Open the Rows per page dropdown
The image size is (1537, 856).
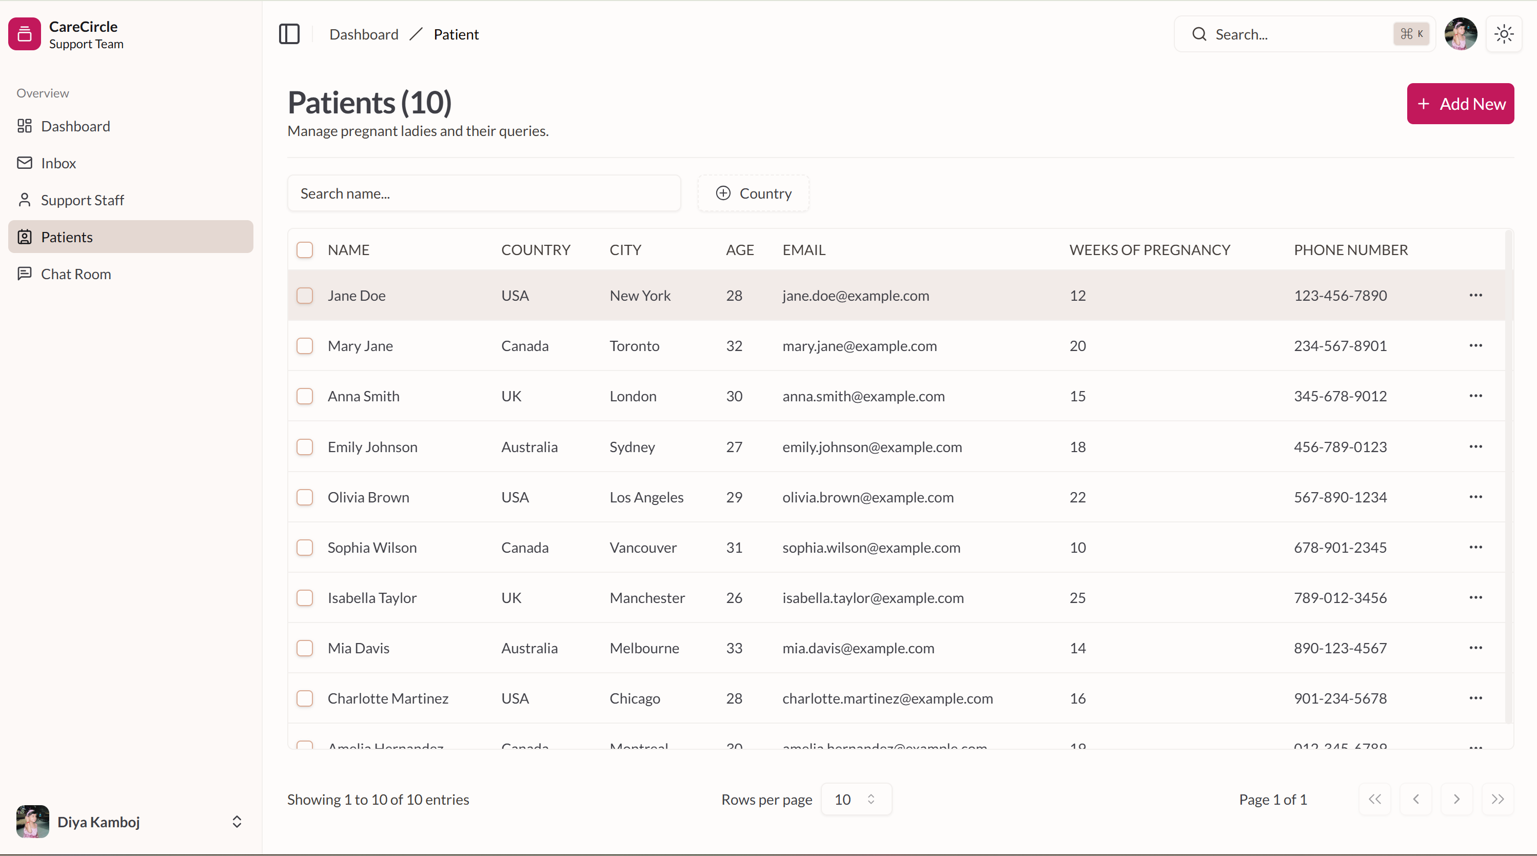[856, 799]
